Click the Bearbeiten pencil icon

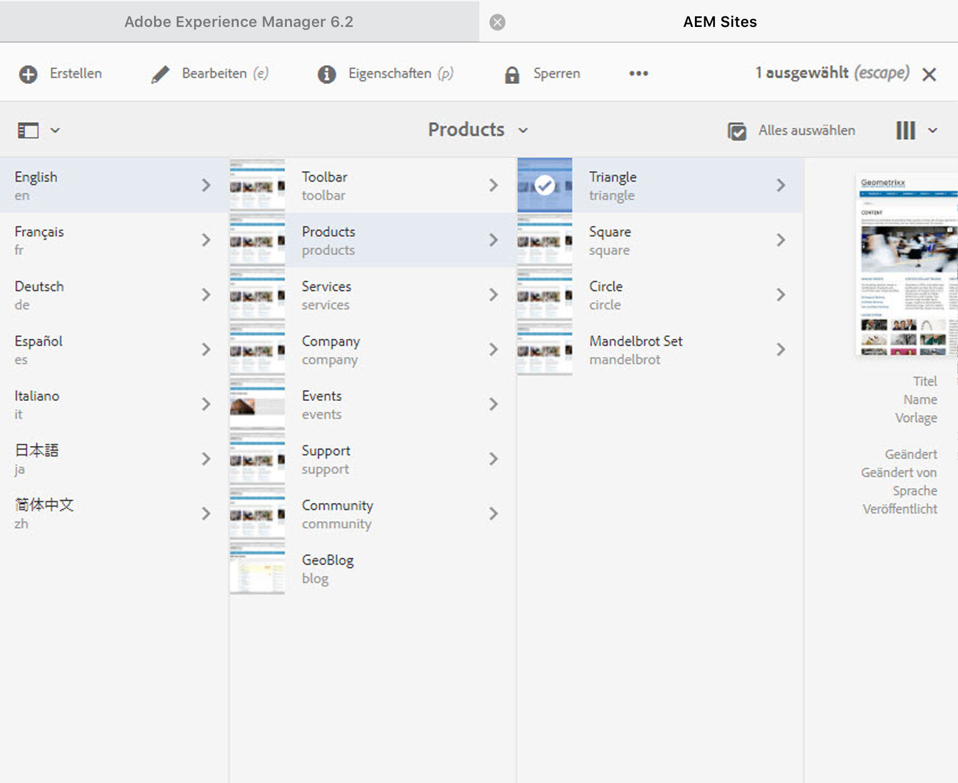[160, 75]
